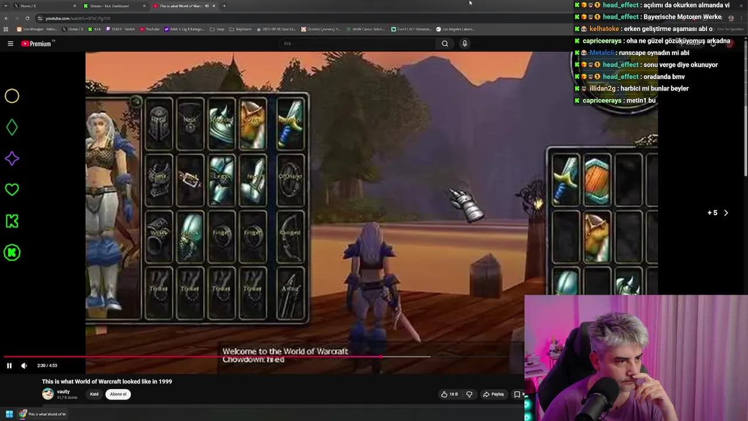The width and height of the screenshot is (748, 421).
Task: Open a new browser tab
Action: click(x=224, y=6)
